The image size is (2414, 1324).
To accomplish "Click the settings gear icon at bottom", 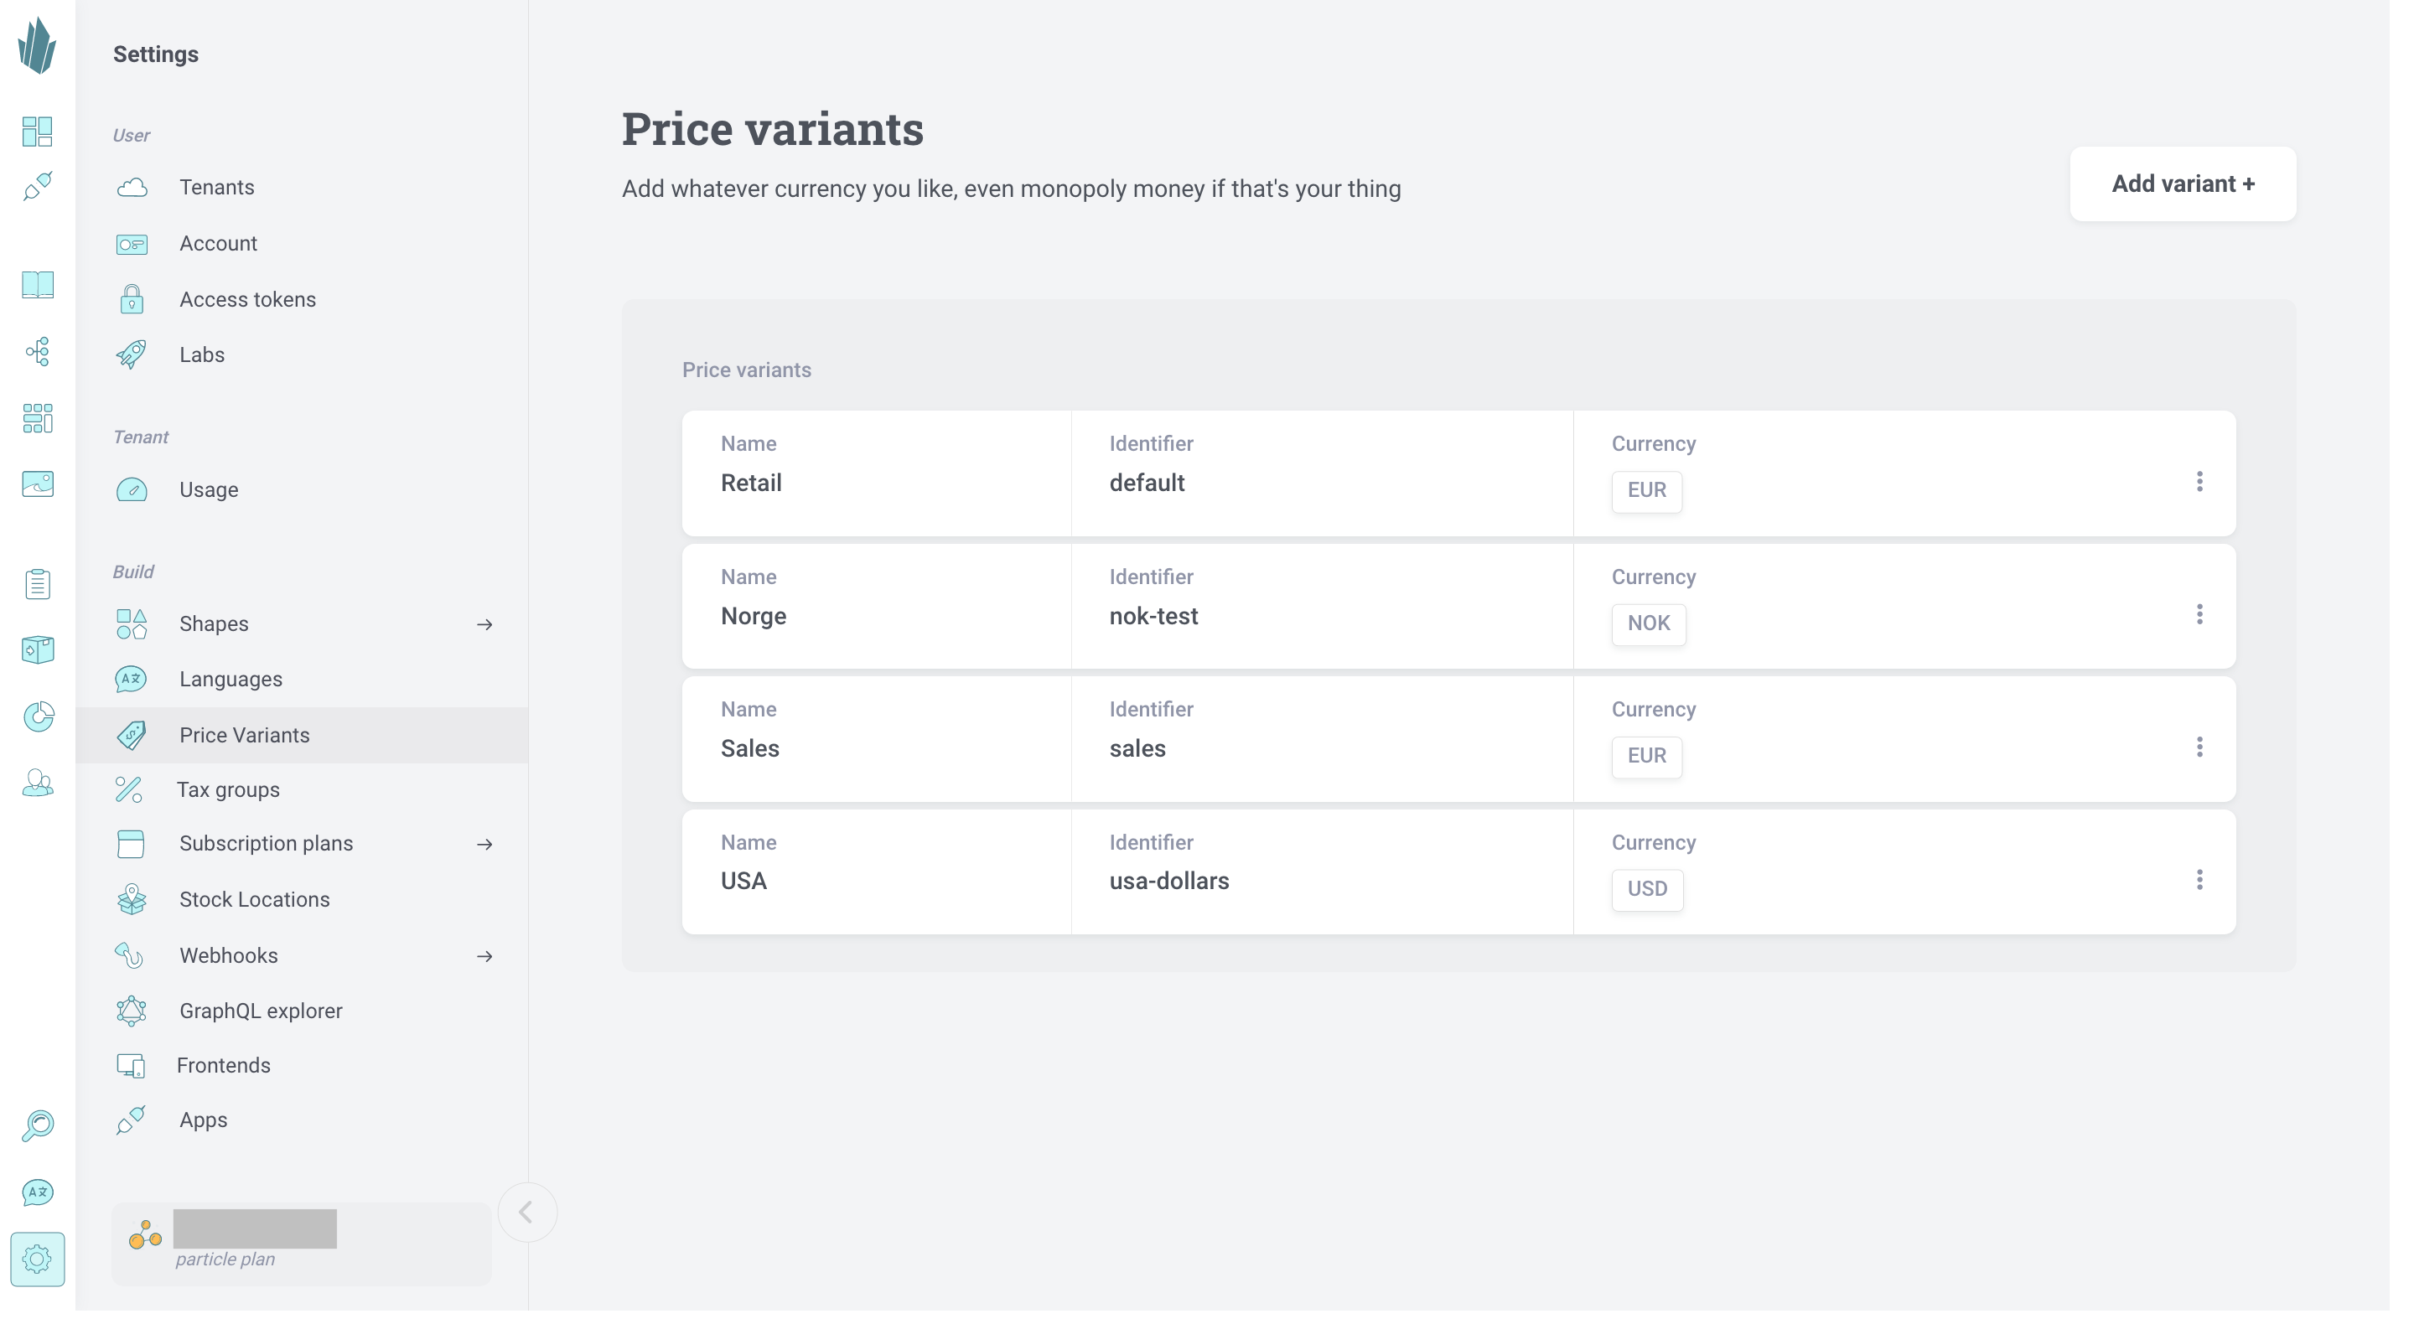I will pos(38,1259).
